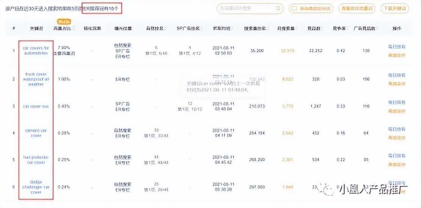Click 高频监控 for truck cover waterproof row

396,84
